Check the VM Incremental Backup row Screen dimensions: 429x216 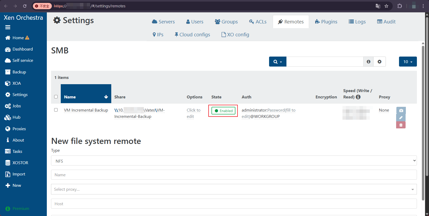tap(56, 110)
